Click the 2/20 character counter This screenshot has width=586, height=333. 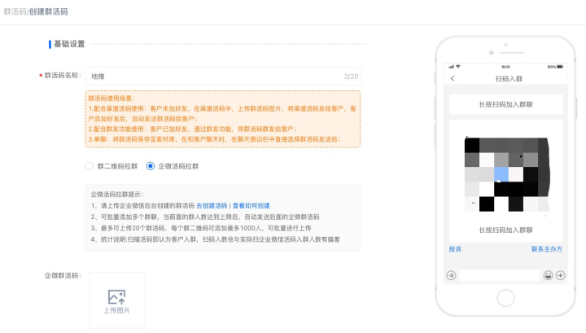point(351,77)
